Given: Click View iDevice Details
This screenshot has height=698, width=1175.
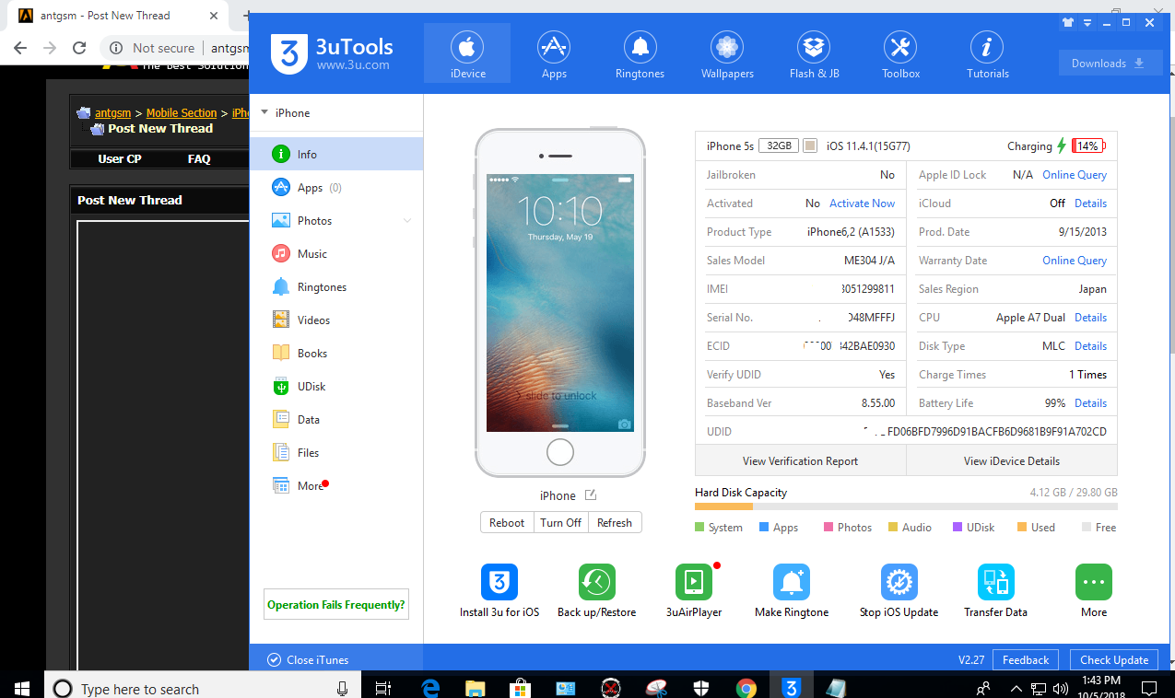Looking at the screenshot, I should coord(1012,460).
